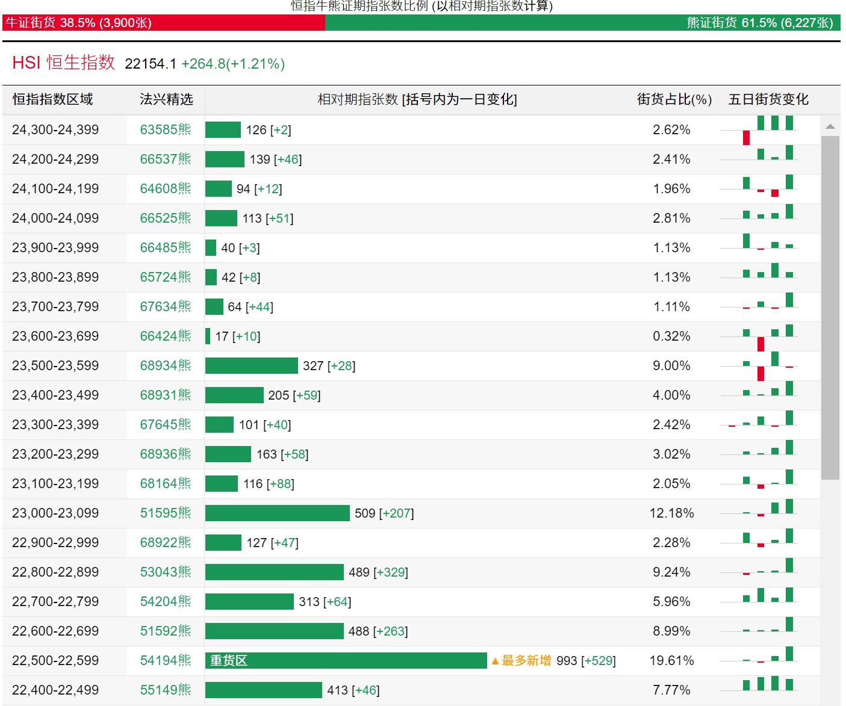The width and height of the screenshot is (846, 706).
Task: Click the red 牛证街货 38.5% bar segment
Action: (164, 23)
